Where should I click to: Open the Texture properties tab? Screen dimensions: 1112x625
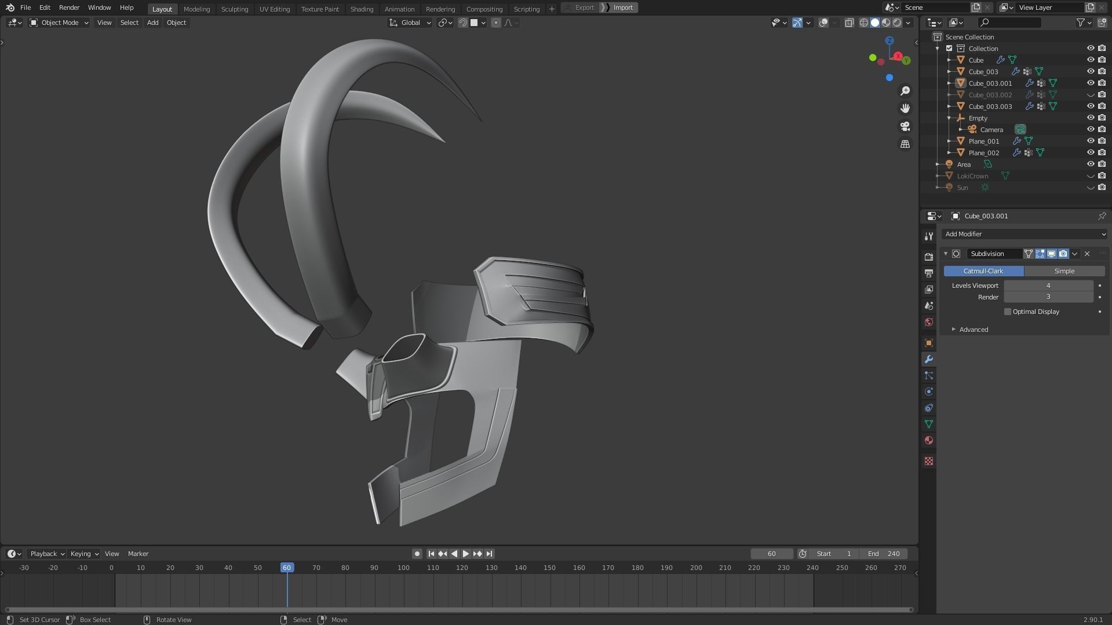[929, 461]
